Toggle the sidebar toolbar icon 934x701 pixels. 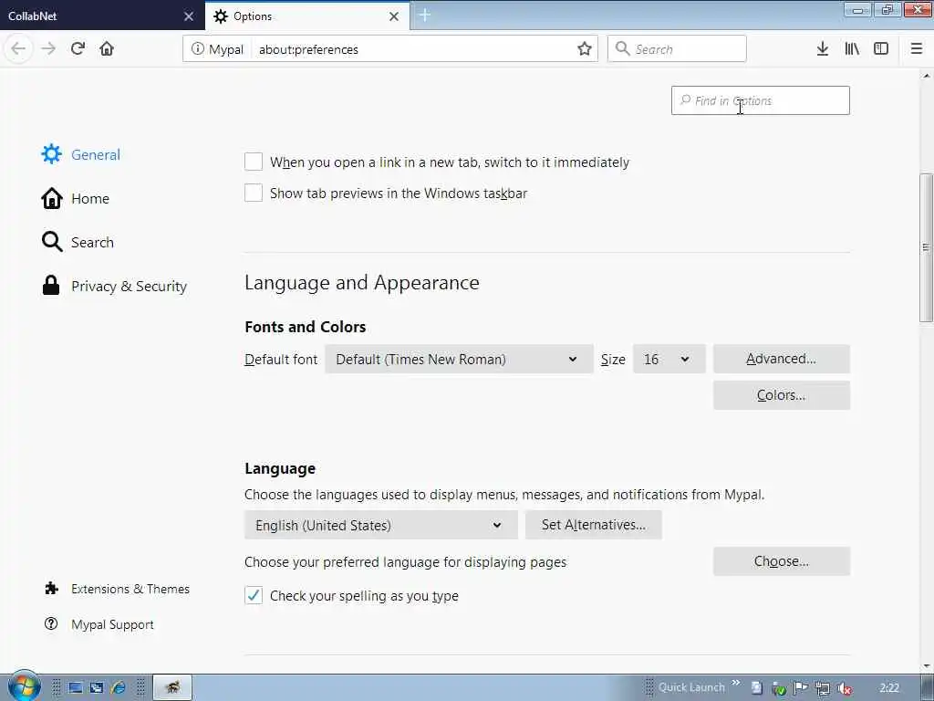point(881,49)
